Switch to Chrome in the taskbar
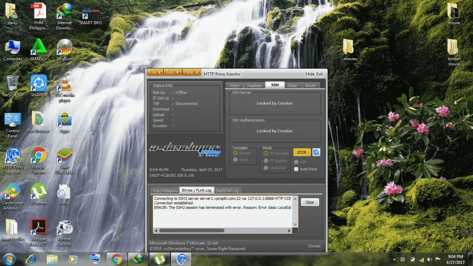Image resolution: width=473 pixels, height=266 pixels. tap(117, 259)
